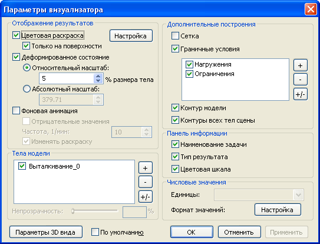Toggle Контур модели checkbox
Viewport: 320px width, 244px height.
coord(175,108)
